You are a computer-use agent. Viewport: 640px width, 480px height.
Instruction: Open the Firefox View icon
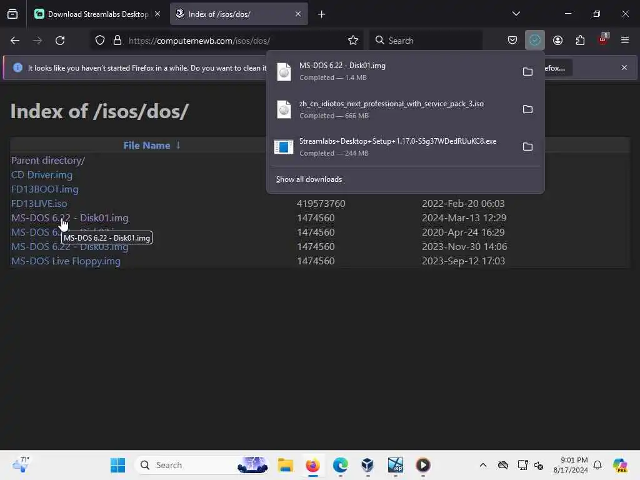click(12, 14)
